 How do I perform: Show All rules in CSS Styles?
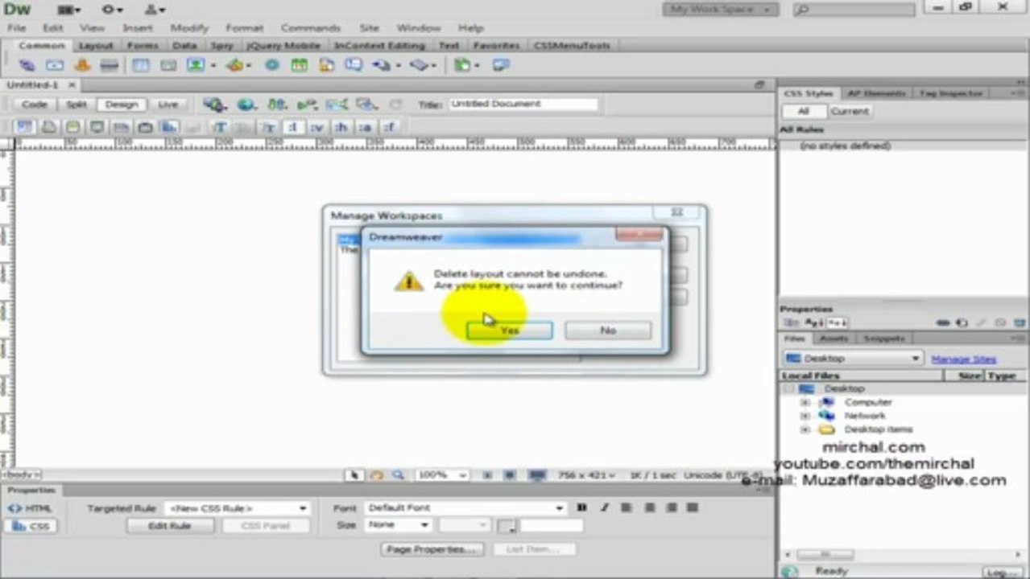(x=803, y=111)
